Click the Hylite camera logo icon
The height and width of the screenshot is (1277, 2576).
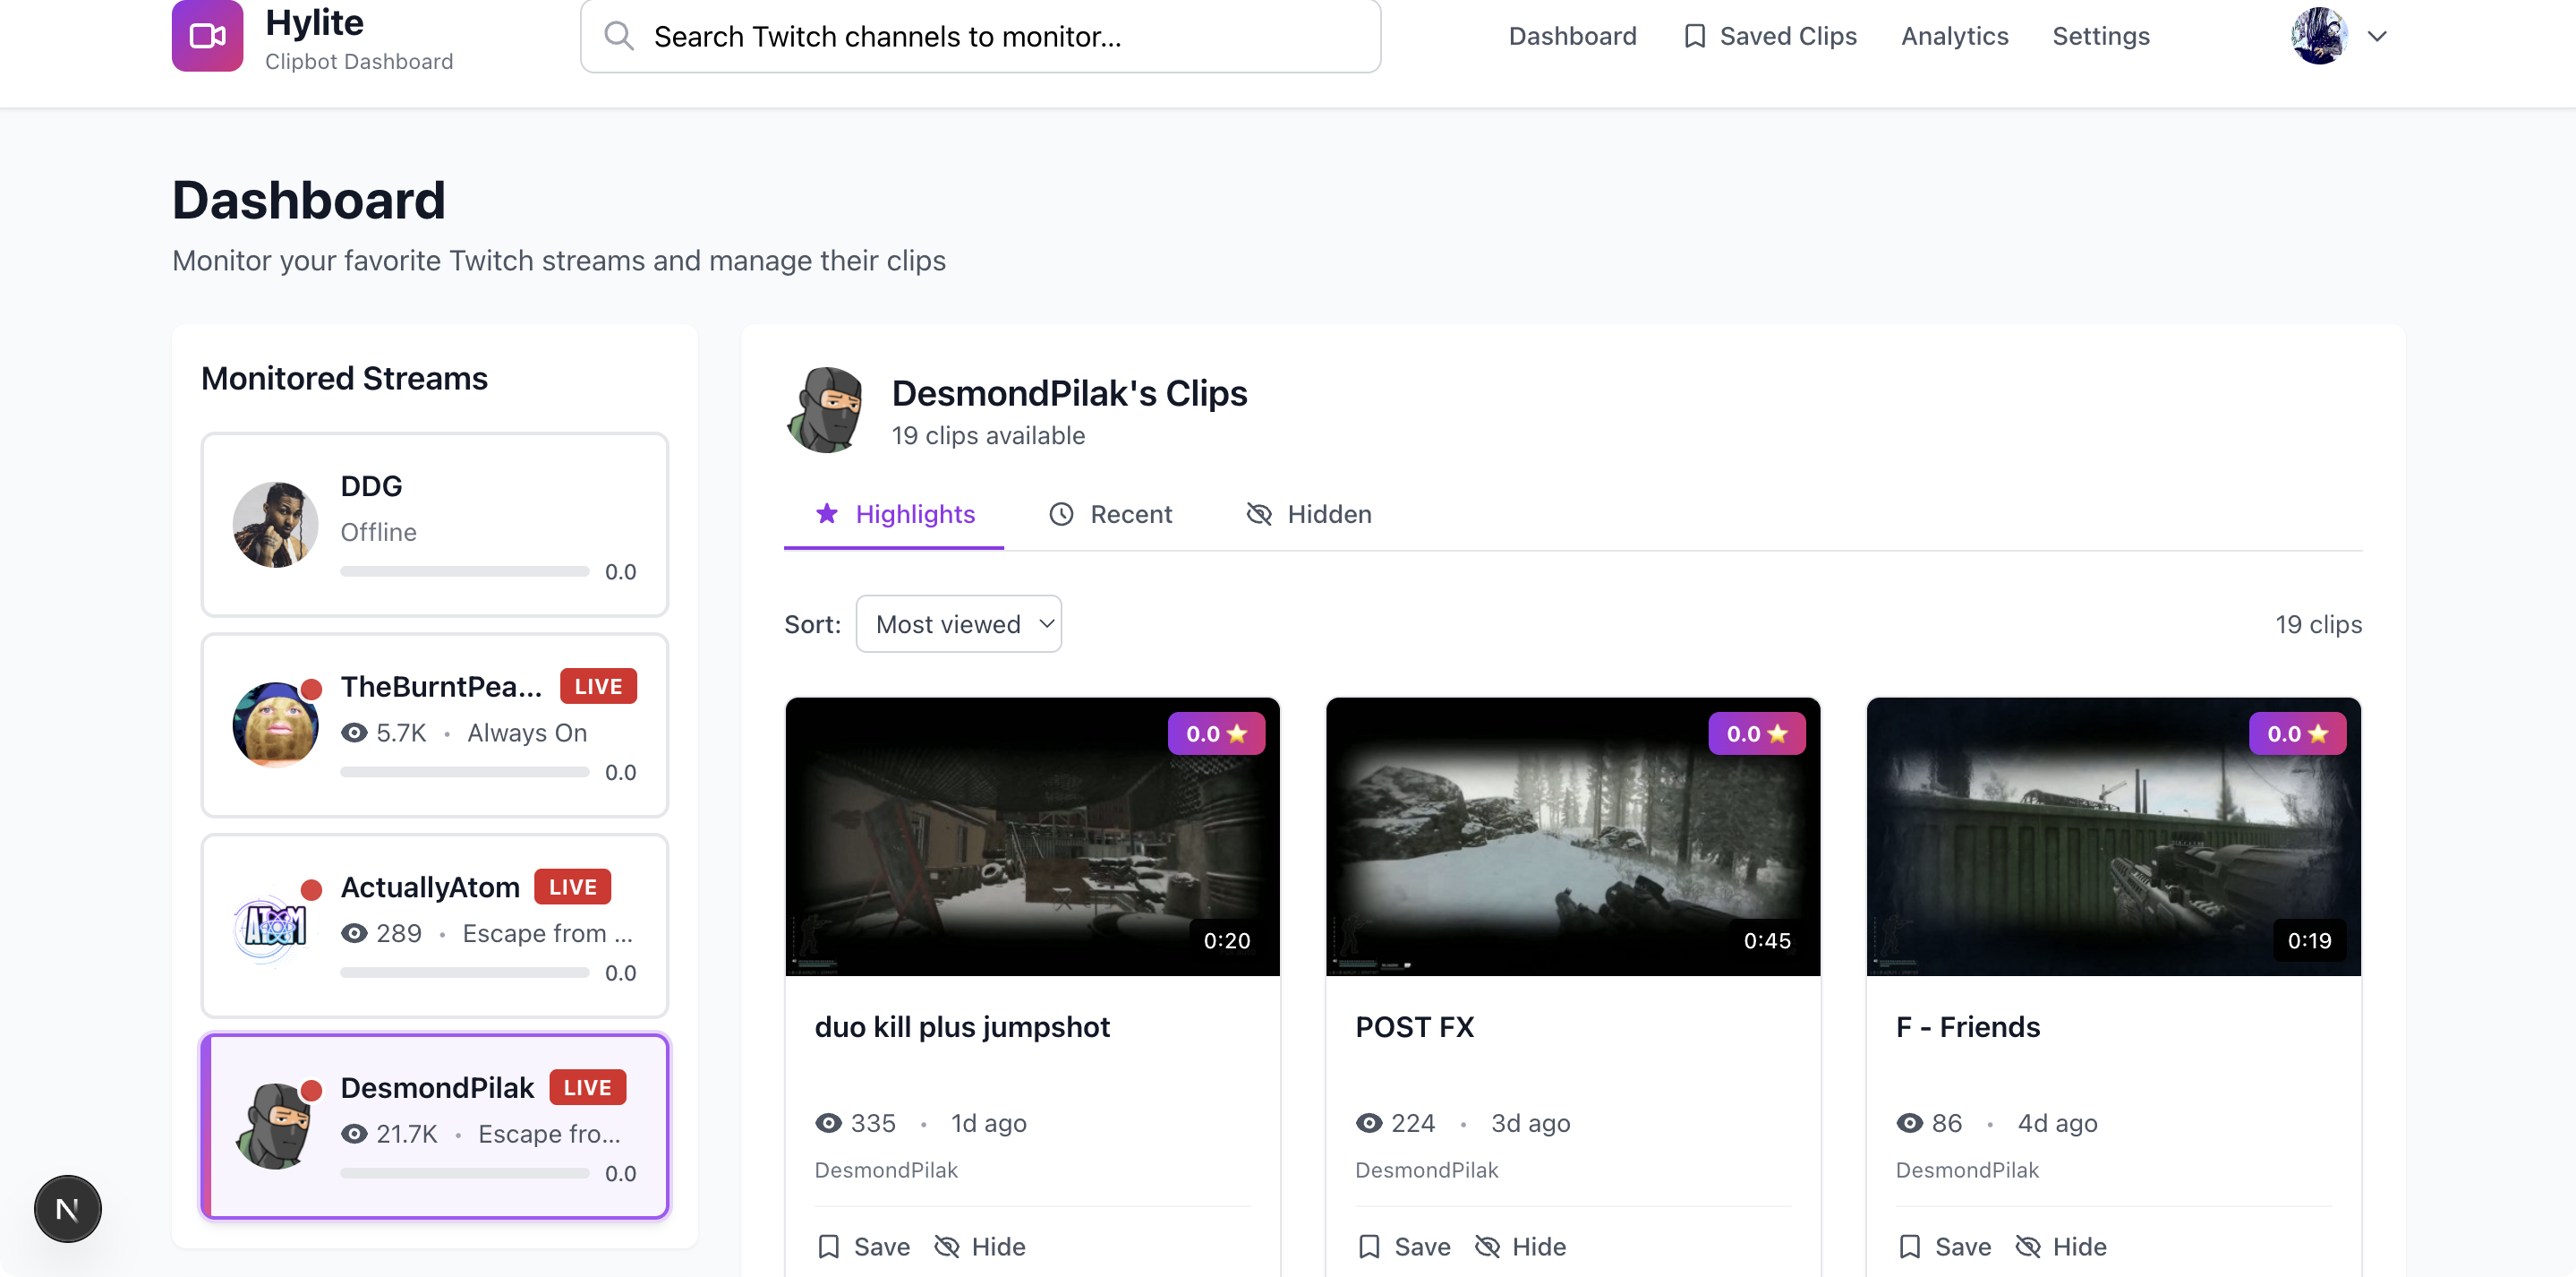[207, 36]
